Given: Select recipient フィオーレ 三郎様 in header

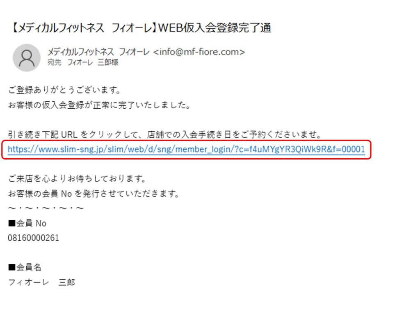Looking at the screenshot, I should pos(93,62).
